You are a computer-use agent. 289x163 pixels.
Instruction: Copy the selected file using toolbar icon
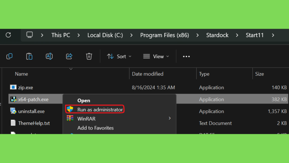9,56
